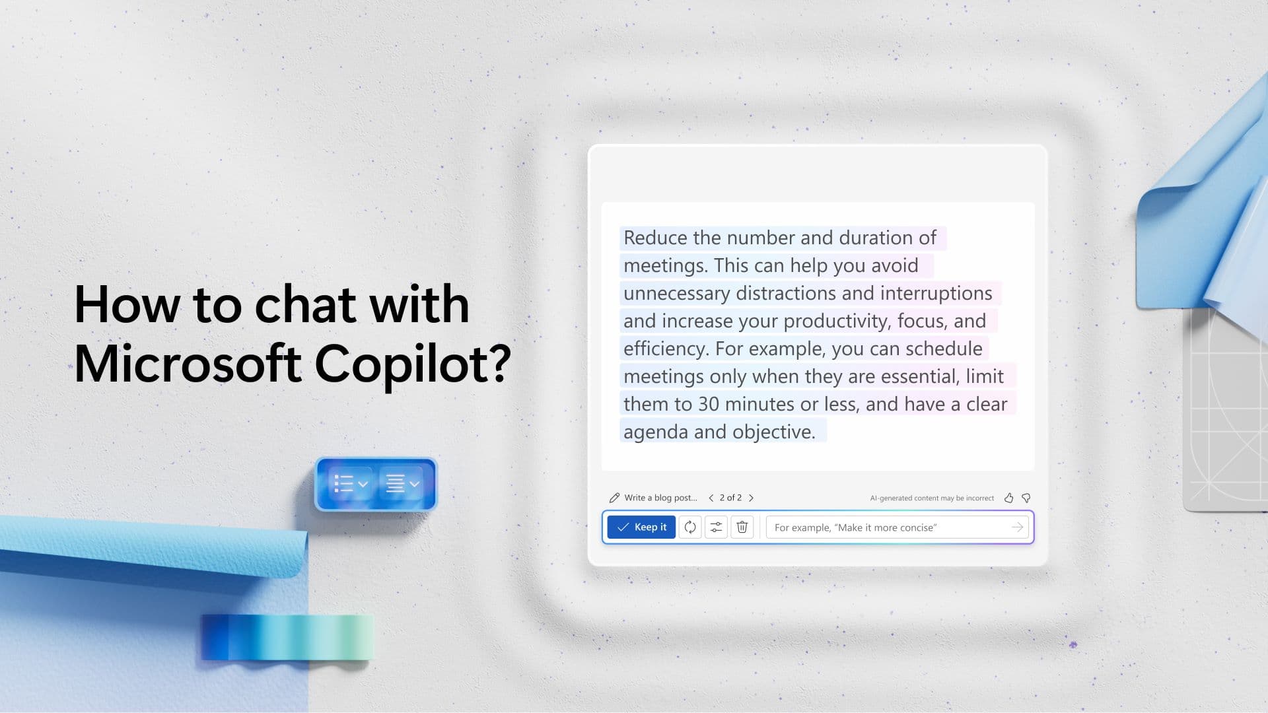Toggle the bulleted list view option
Screen dimensions: 1268x713
pyautogui.click(x=348, y=483)
